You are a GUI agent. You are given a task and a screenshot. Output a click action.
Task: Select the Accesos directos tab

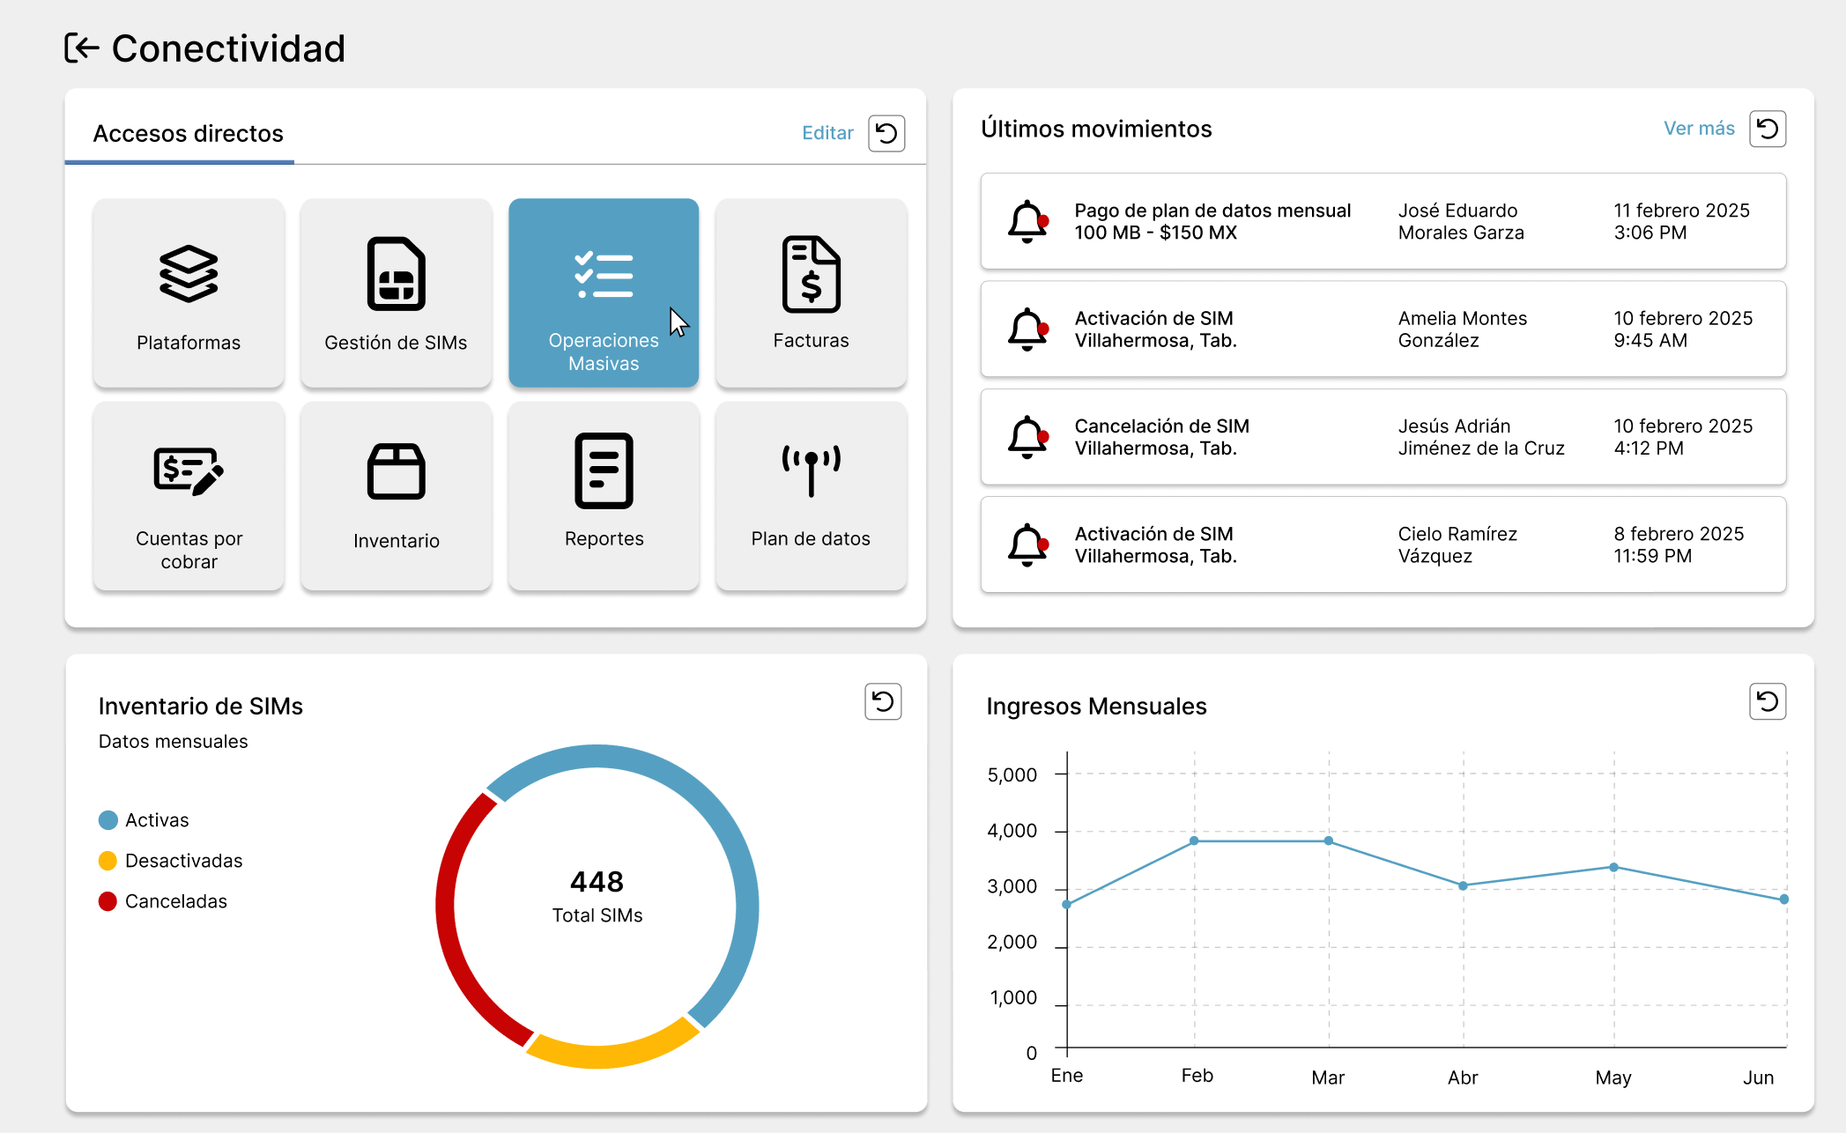coord(188,134)
